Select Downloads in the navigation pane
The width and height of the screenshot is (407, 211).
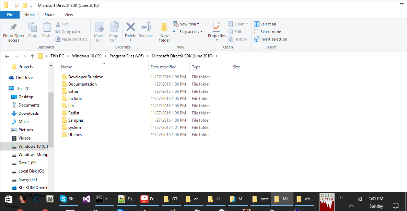point(28,113)
